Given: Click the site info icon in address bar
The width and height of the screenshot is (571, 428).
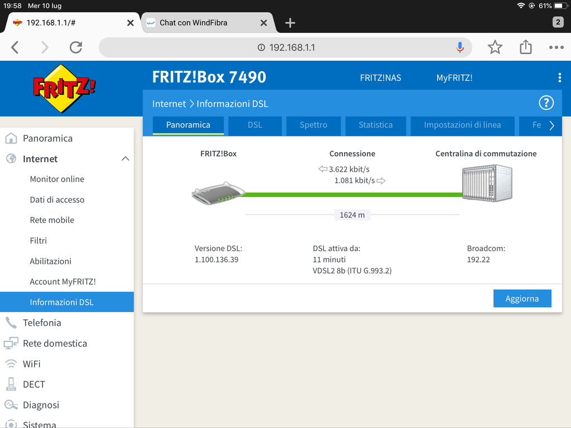Looking at the screenshot, I should point(261,47).
